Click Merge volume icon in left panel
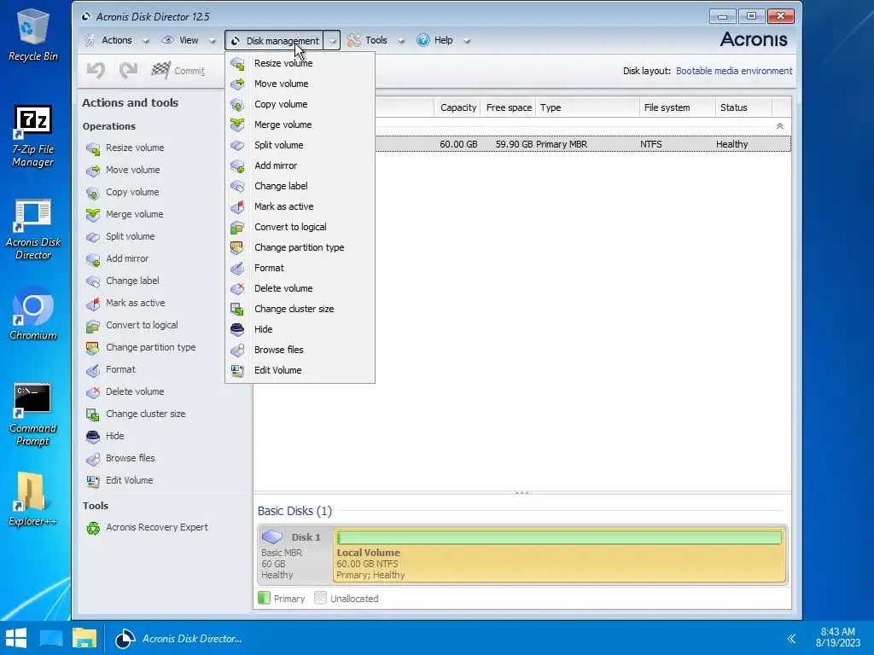Viewport: 874px width, 655px height. 92,214
